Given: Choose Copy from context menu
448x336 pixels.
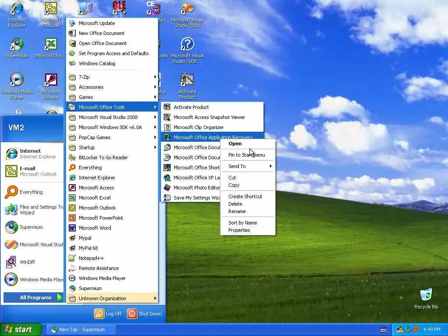Looking at the screenshot, I should 248,185.
